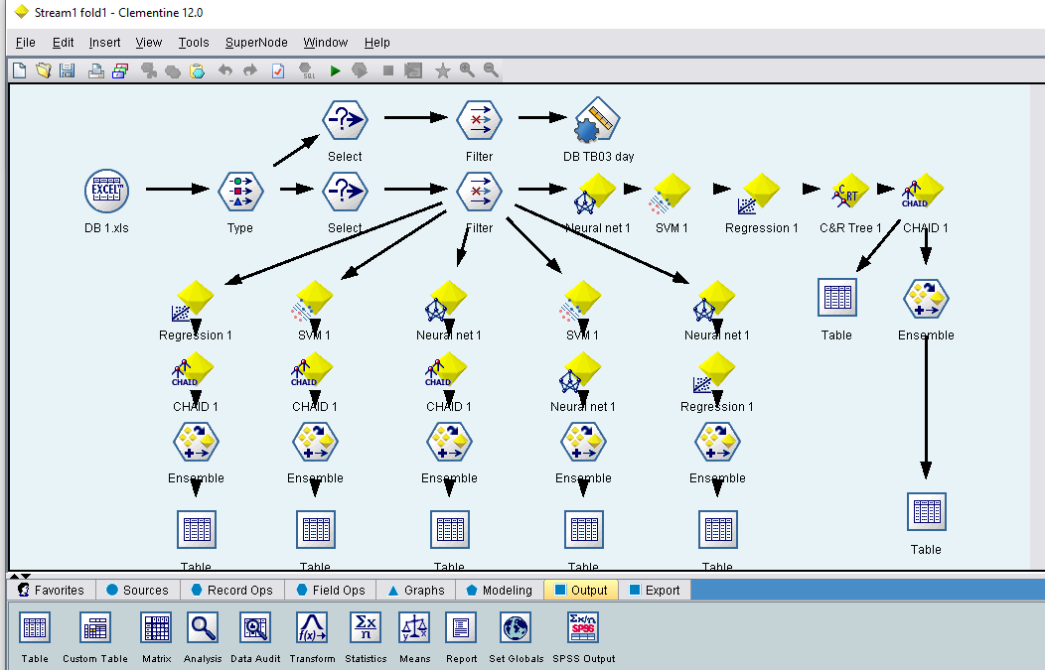1045x670 pixels.
Task: Add Transform node from Output palette
Action: tap(312, 628)
